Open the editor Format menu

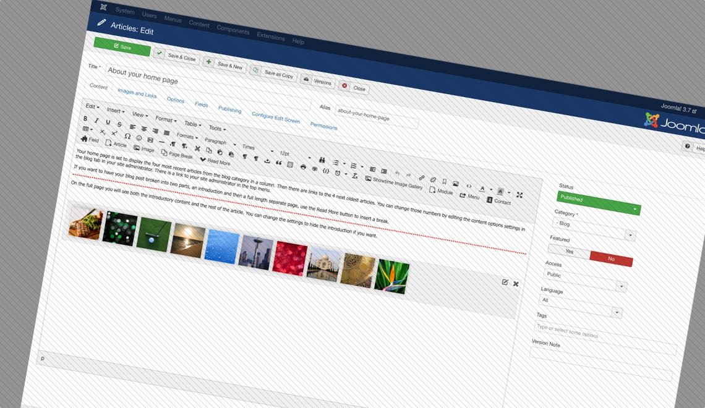click(x=166, y=119)
